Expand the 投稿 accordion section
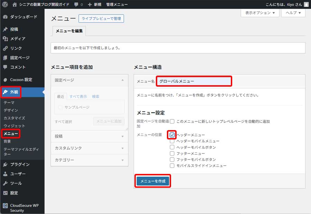The height and width of the screenshot is (214, 311). (89, 136)
